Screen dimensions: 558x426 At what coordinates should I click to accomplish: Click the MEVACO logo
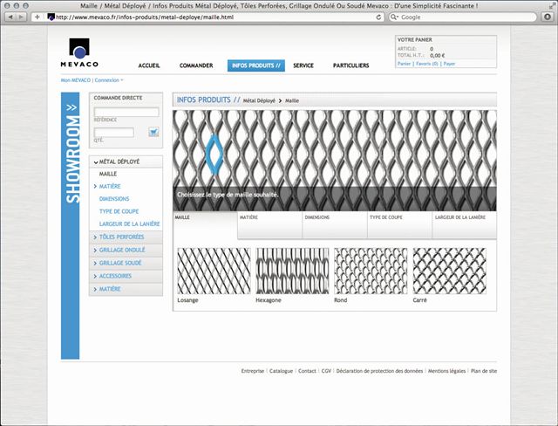click(79, 52)
